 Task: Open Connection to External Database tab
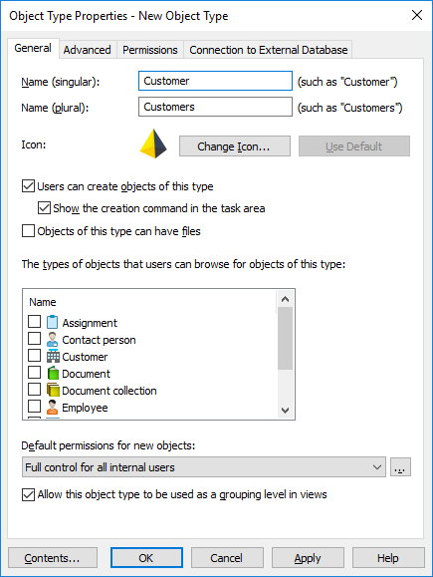[269, 50]
